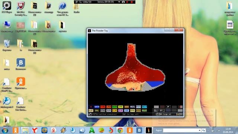Click the recorder magnifier zoom icon
238x134 pixels.
point(80,2)
